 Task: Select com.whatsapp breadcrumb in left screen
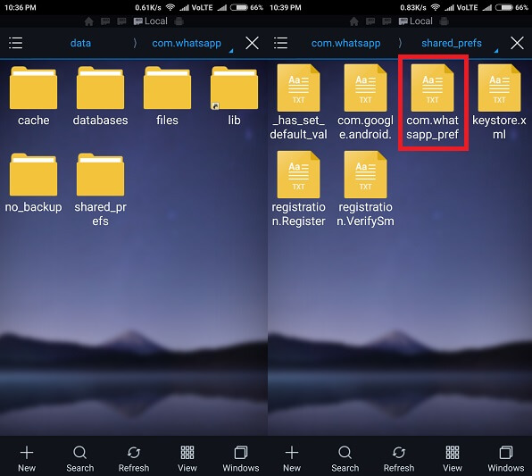187,43
